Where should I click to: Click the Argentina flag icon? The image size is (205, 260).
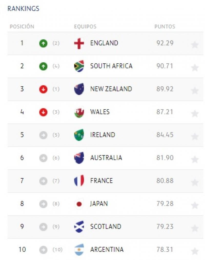click(79, 249)
